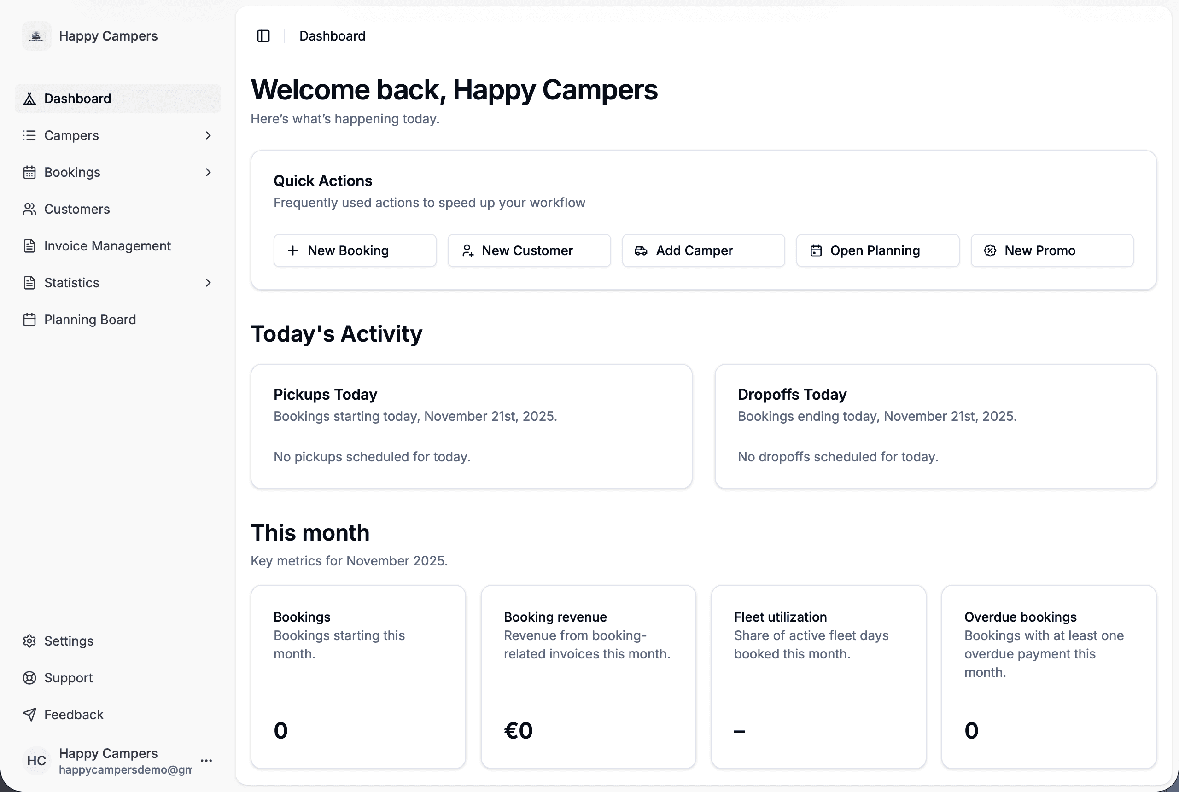Click the Customers people icon
1179x792 pixels.
(x=29, y=209)
